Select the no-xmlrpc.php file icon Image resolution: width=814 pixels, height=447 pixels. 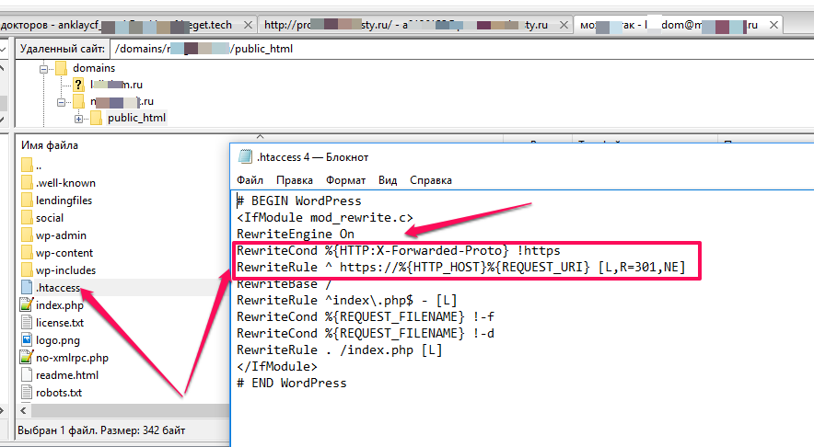(x=26, y=358)
